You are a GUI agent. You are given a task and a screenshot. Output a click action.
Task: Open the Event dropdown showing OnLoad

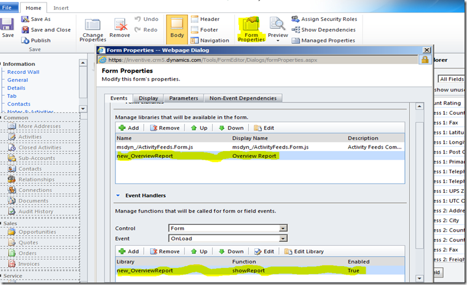click(228, 238)
